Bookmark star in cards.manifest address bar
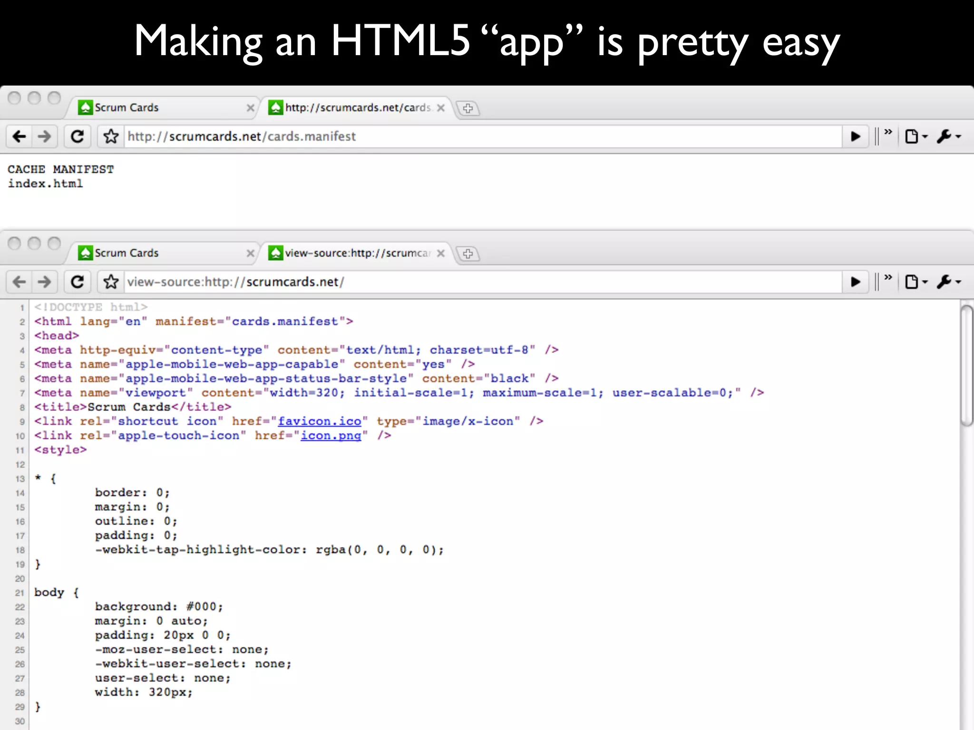 point(111,137)
